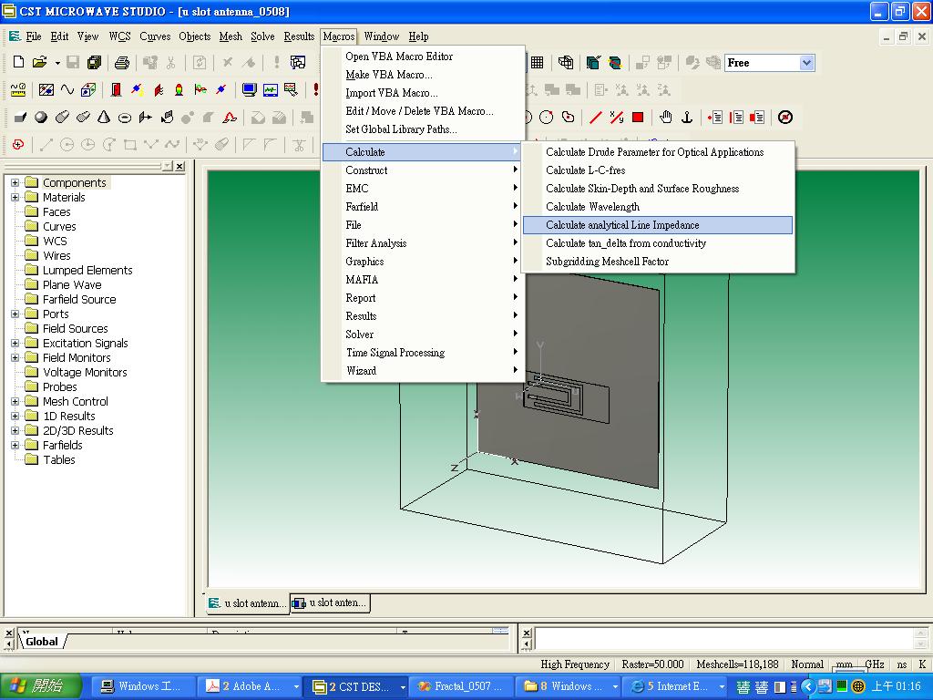The image size is (933, 700).
Task: Choose Calculate Skin-Depth and Surface Roughness
Action: tap(658, 189)
